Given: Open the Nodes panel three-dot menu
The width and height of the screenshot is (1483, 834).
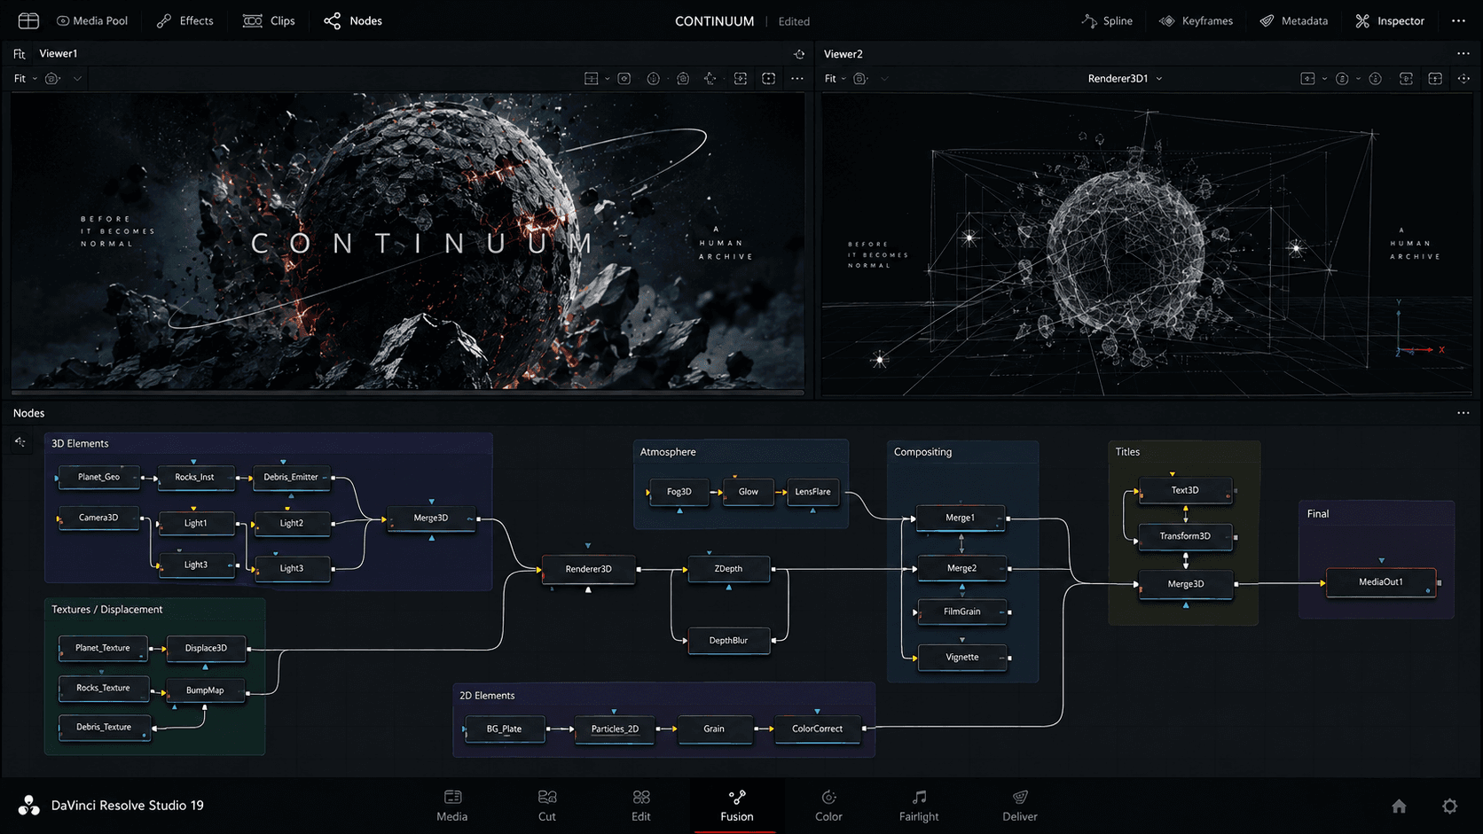Looking at the screenshot, I should pos(1463,413).
